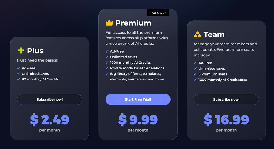Image resolution: width=274 pixels, height=149 pixels.
Task: Select the Premium plan heading
Action: pyautogui.click(x=133, y=23)
